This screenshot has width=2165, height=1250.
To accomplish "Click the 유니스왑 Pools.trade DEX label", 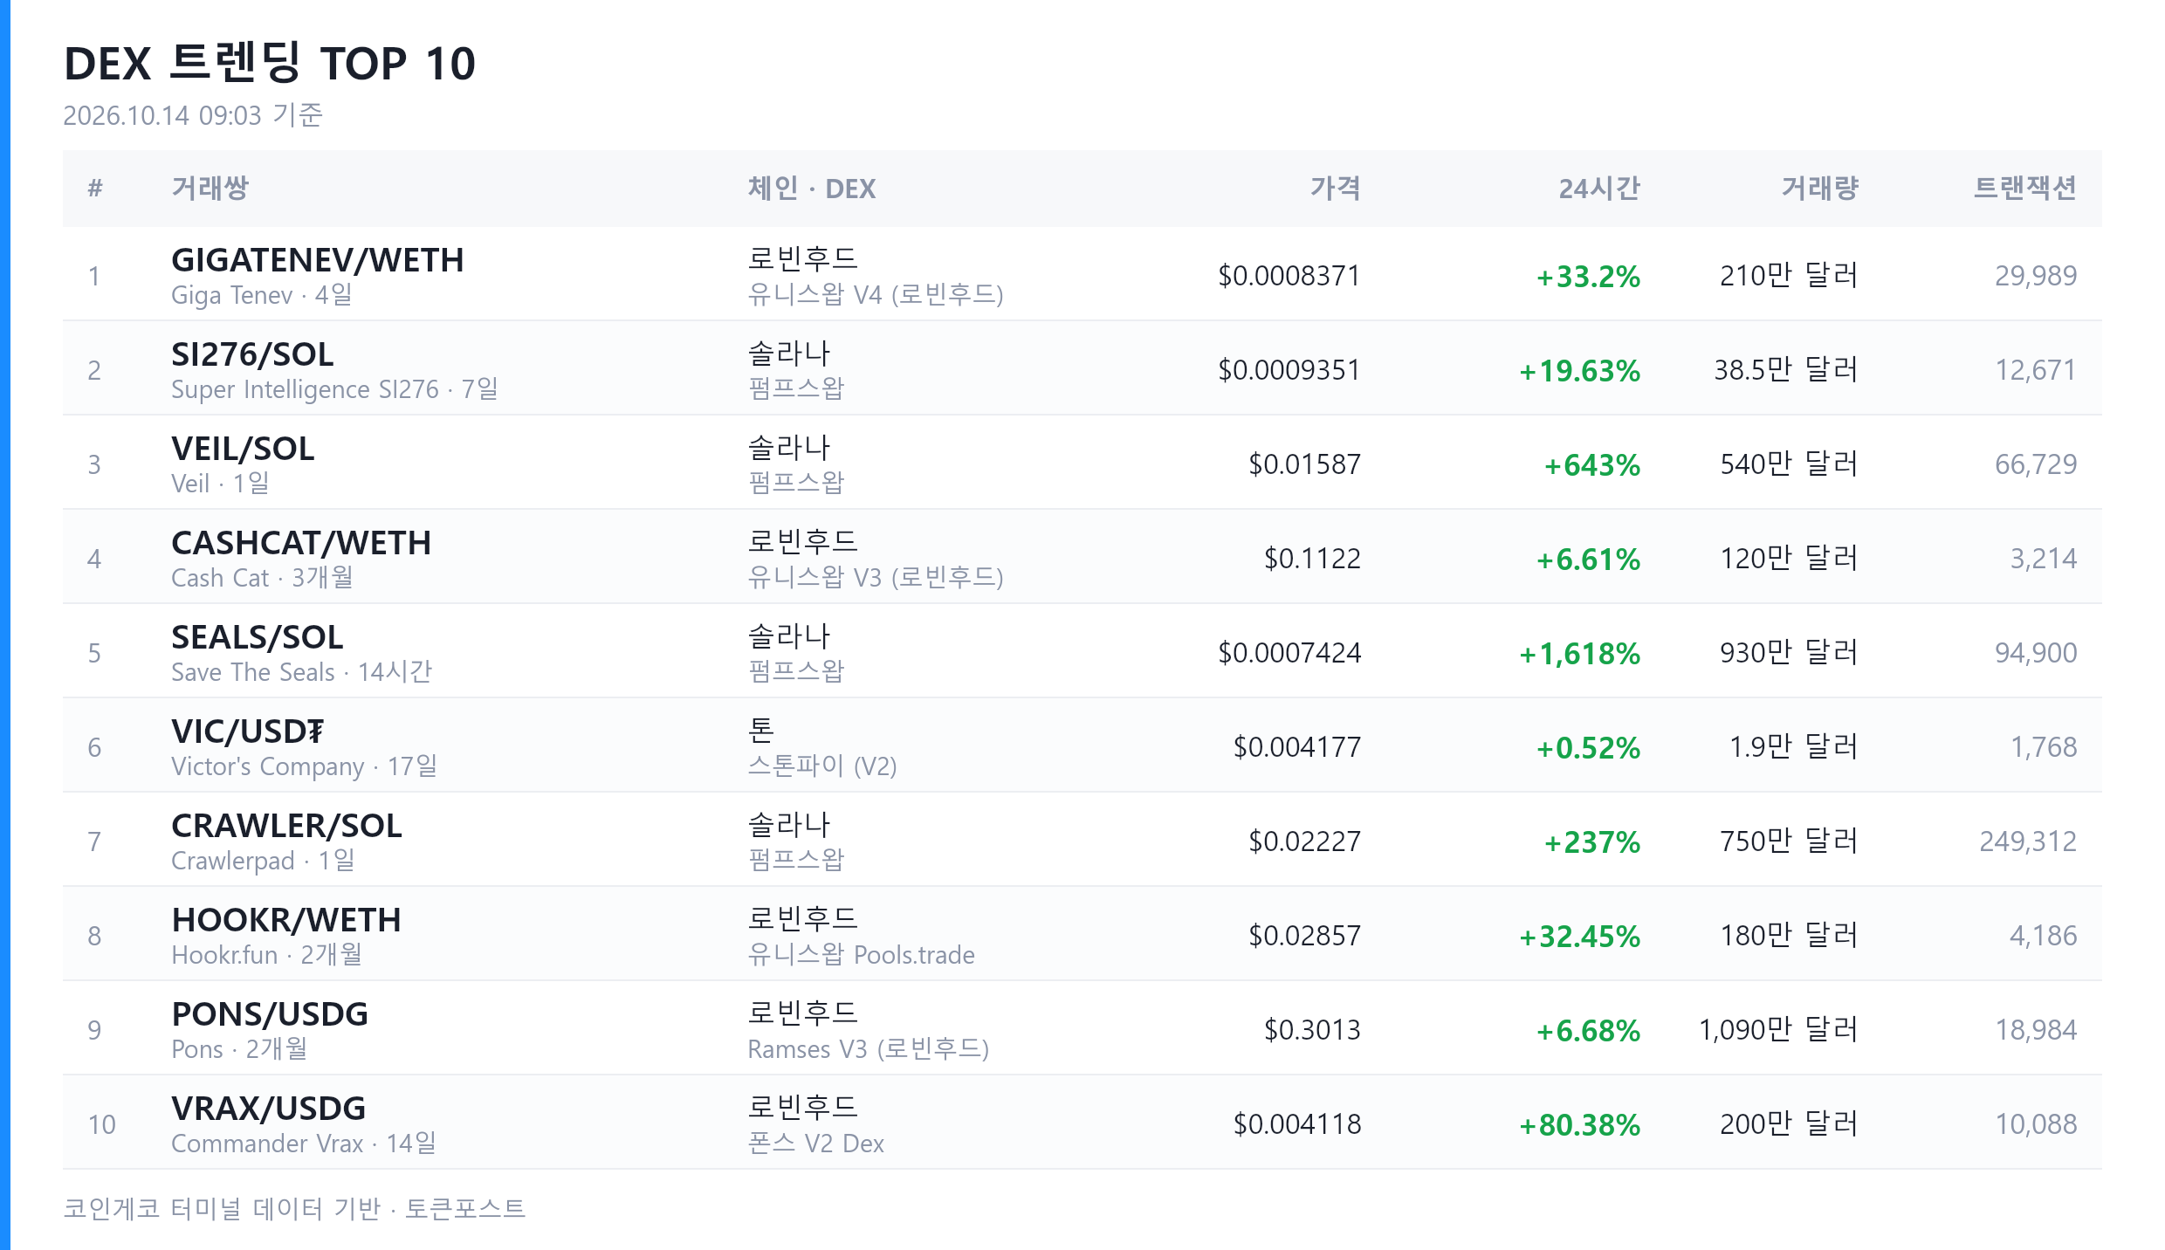I will (x=861, y=955).
